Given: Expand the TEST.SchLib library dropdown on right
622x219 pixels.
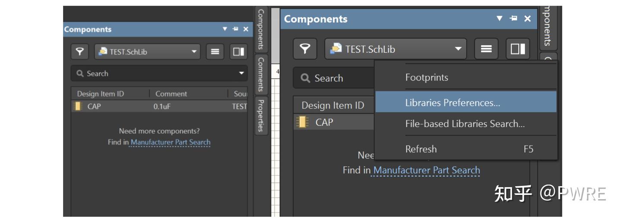Looking at the screenshot, I should coord(458,49).
